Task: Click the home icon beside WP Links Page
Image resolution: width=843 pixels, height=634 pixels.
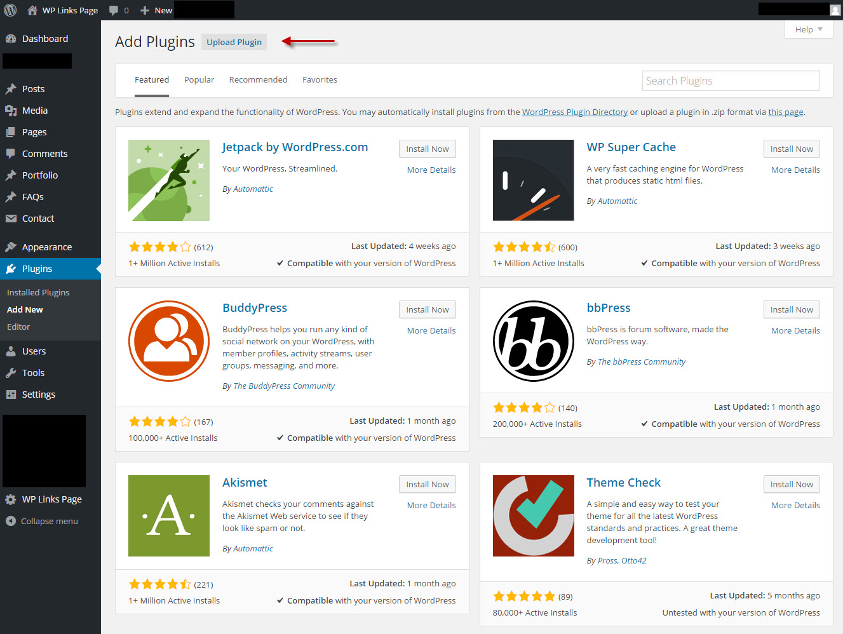Action: [x=32, y=10]
